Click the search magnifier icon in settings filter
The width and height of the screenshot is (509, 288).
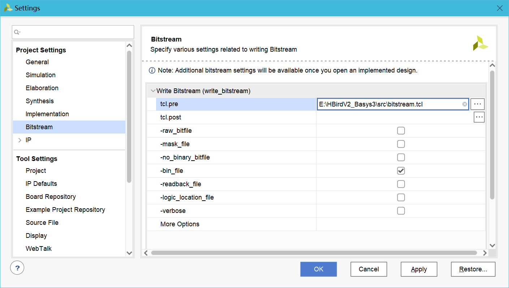pos(17,32)
